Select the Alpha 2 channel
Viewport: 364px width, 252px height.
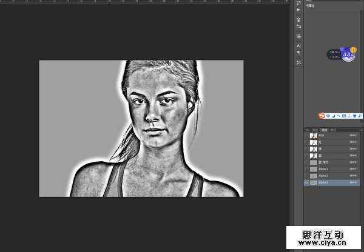coord(328,176)
